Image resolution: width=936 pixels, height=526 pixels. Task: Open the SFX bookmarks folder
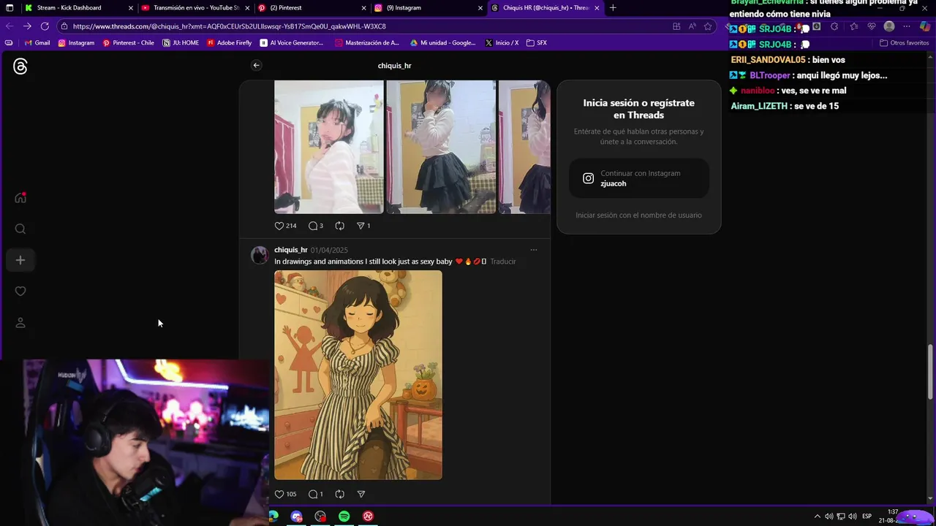pyautogui.click(x=537, y=42)
